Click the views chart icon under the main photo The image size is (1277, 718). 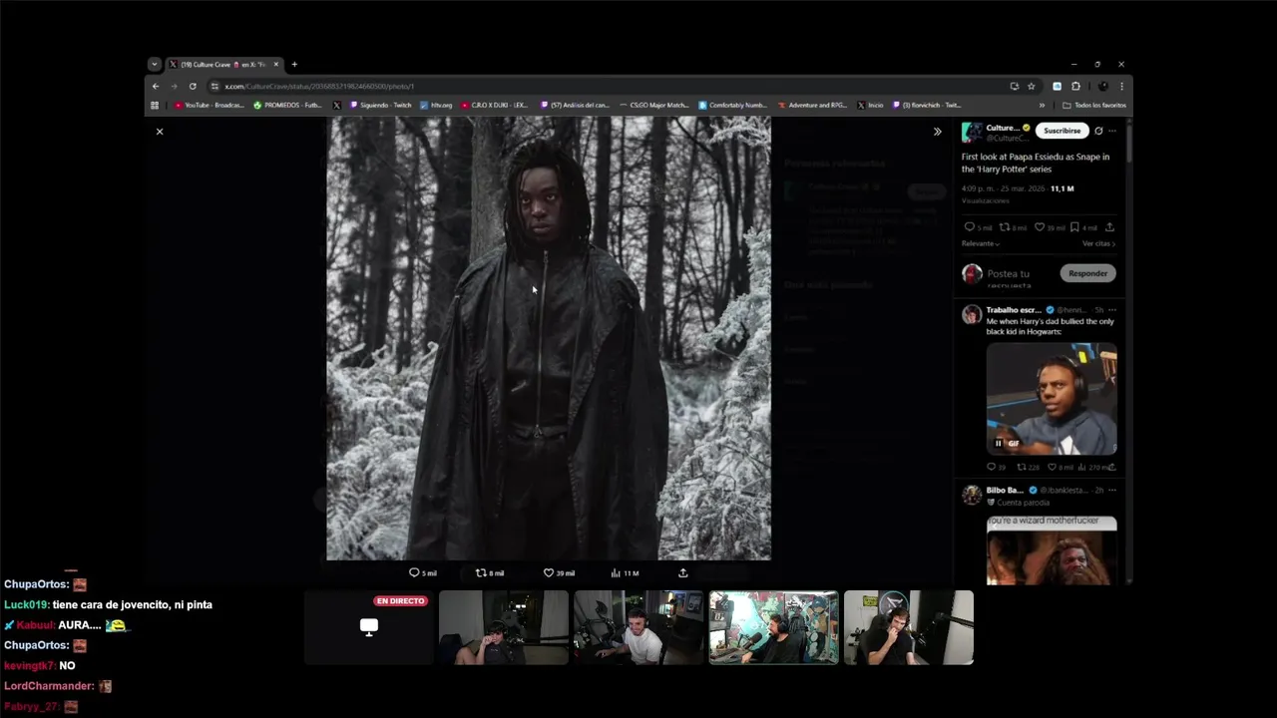(x=616, y=572)
